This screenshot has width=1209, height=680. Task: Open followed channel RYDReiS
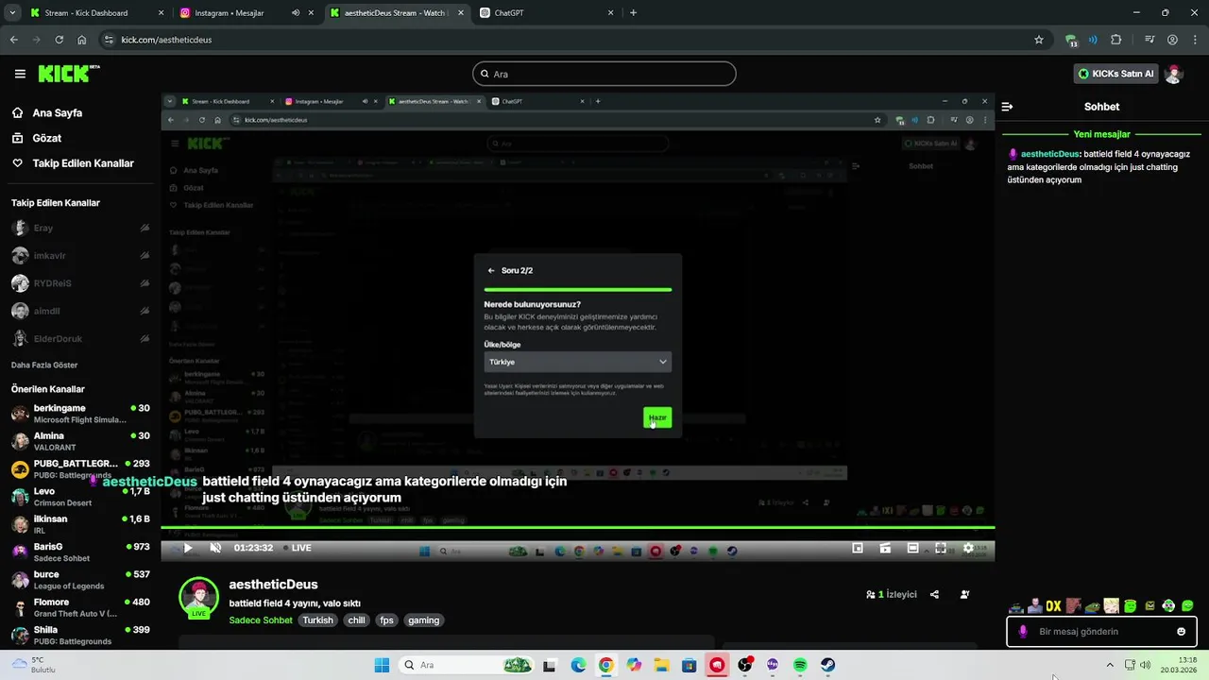pyautogui.click(x=79, y=283)
